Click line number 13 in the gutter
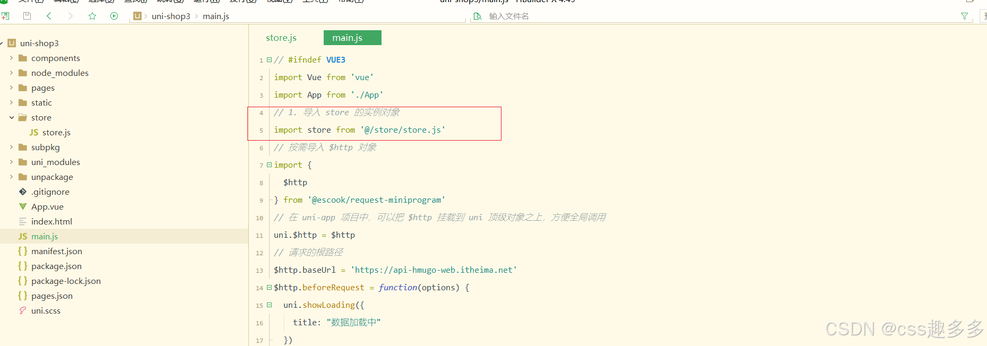This screenshot has height=346, width=987. [259, 270]
